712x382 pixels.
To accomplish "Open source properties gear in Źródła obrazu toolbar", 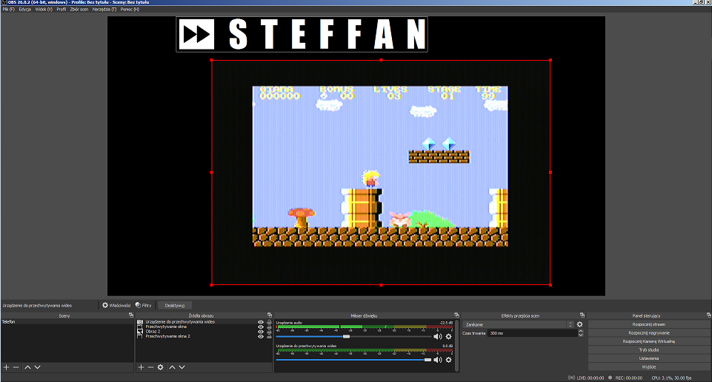I will tap(160, 367).
